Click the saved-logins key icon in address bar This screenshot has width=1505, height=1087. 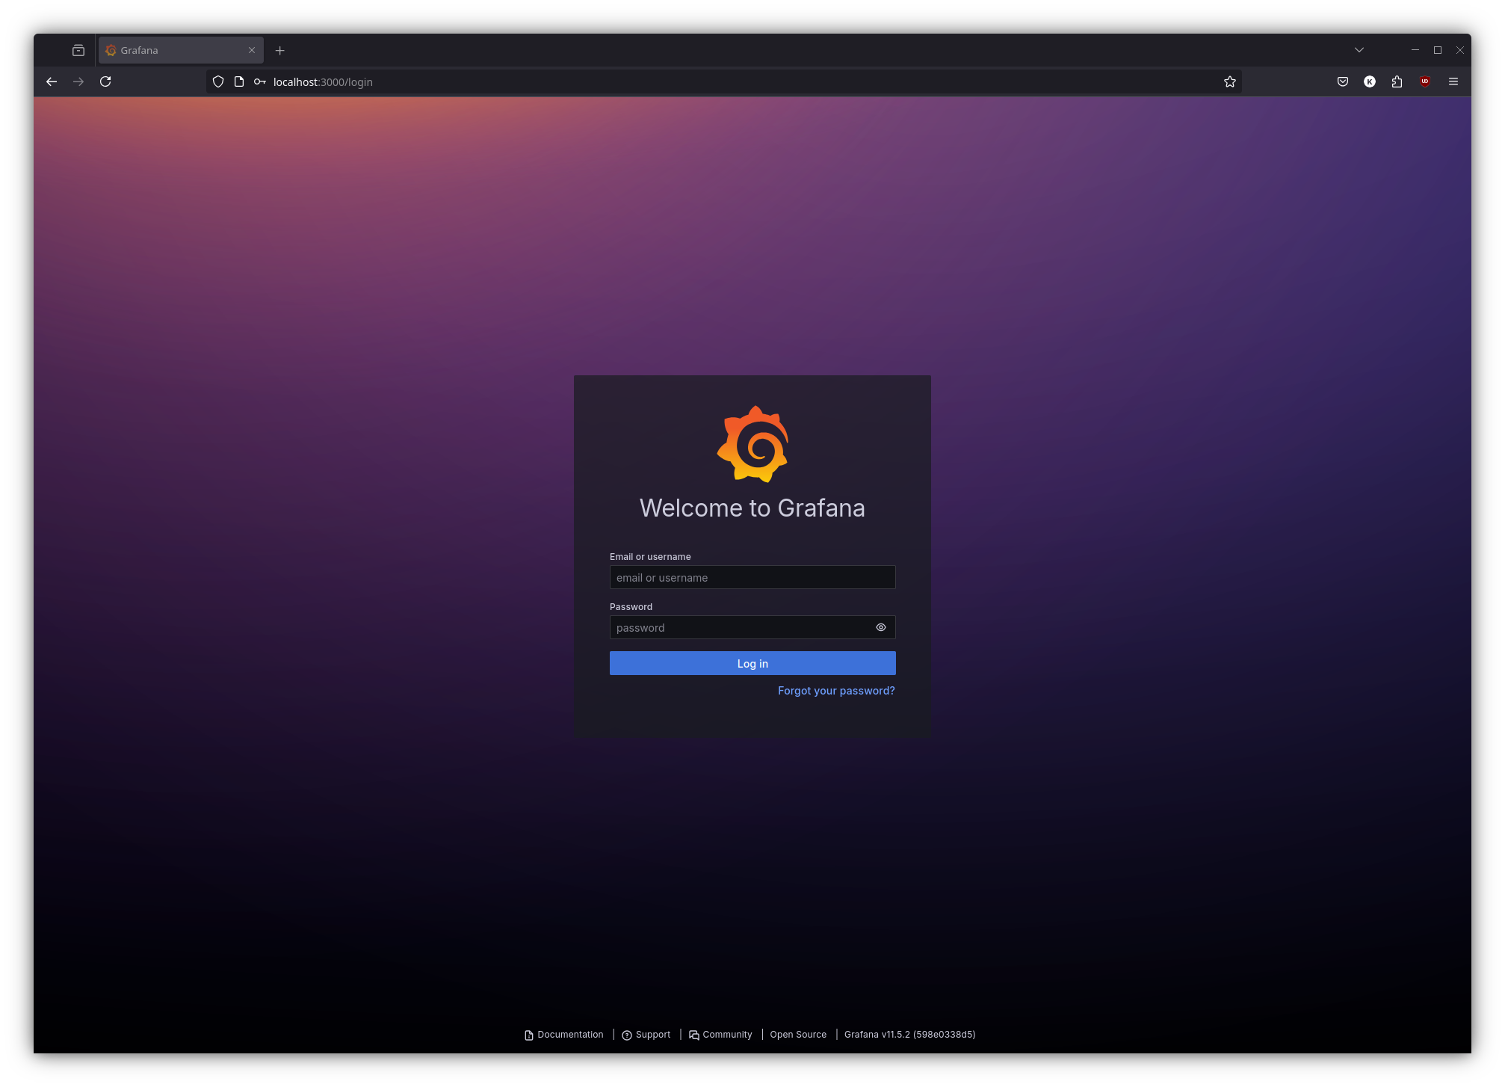(260, 81)
